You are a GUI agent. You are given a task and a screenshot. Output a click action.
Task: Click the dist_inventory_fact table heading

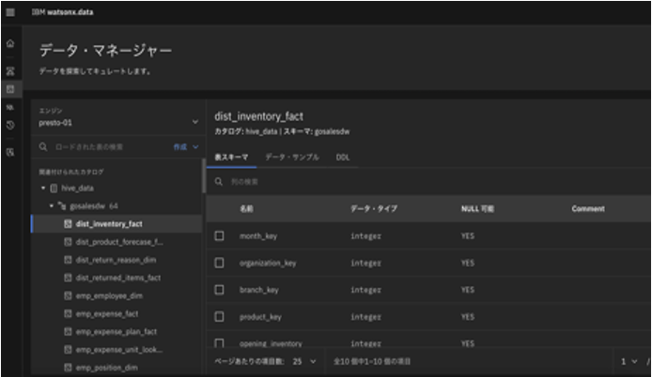pyautogui.click(x=258, y=116)
